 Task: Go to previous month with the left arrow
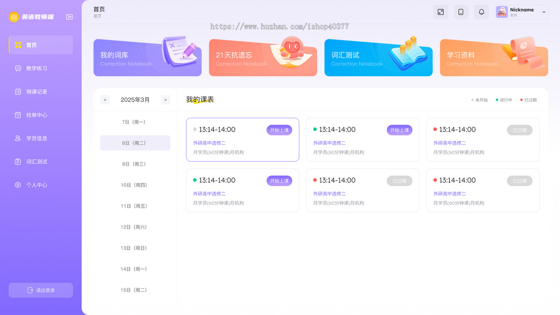pos(105,99)
